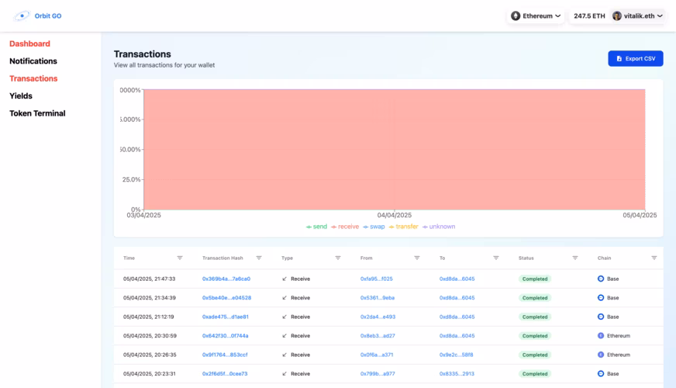
Task: Open Token Terminal in sidebar
Action: point(37,113)
